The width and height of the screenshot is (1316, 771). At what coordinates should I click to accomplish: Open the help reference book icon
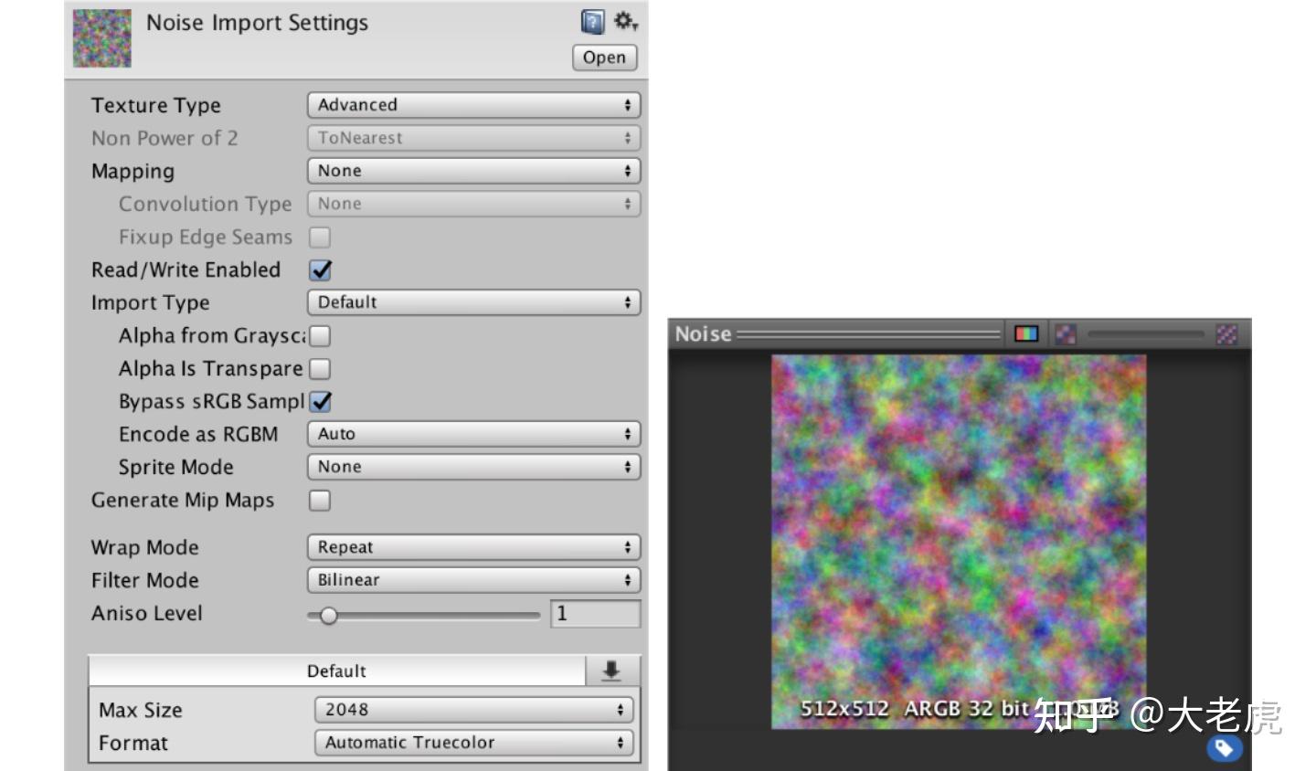(x=593, y=22)
